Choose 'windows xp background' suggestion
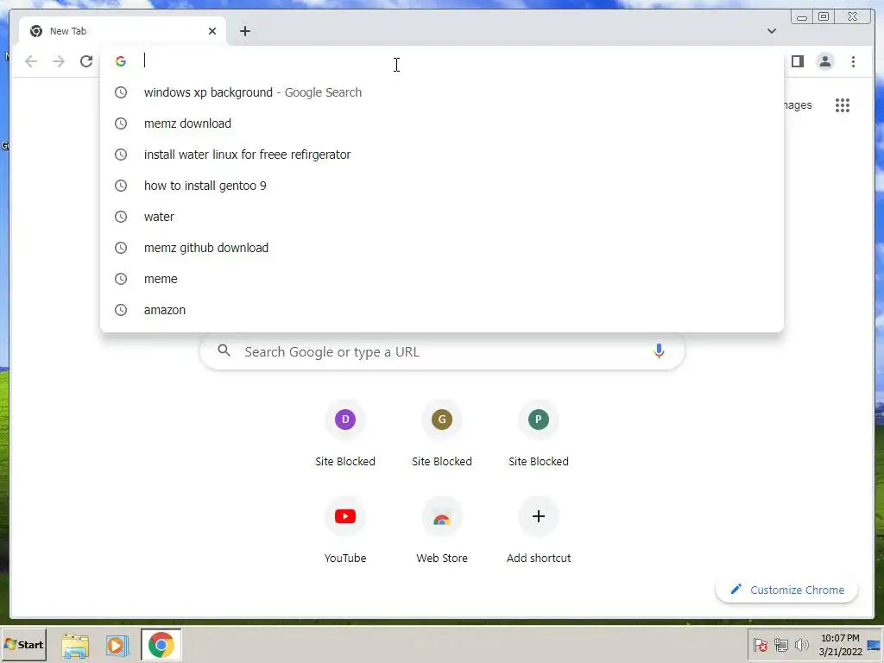884x663 pixels. (442, 92)
